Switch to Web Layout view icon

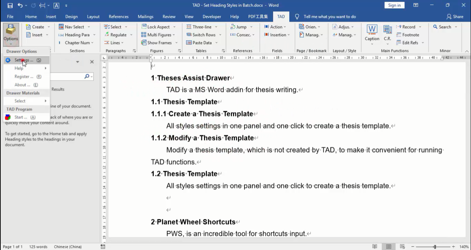402,247
